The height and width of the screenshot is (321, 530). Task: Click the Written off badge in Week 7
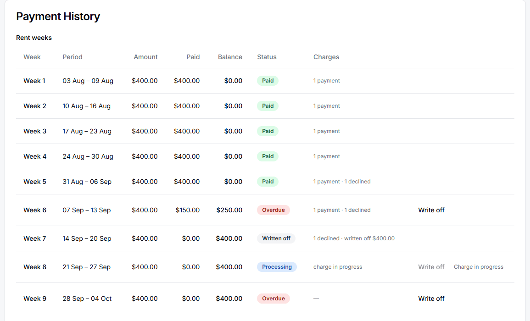pos(276,238)
